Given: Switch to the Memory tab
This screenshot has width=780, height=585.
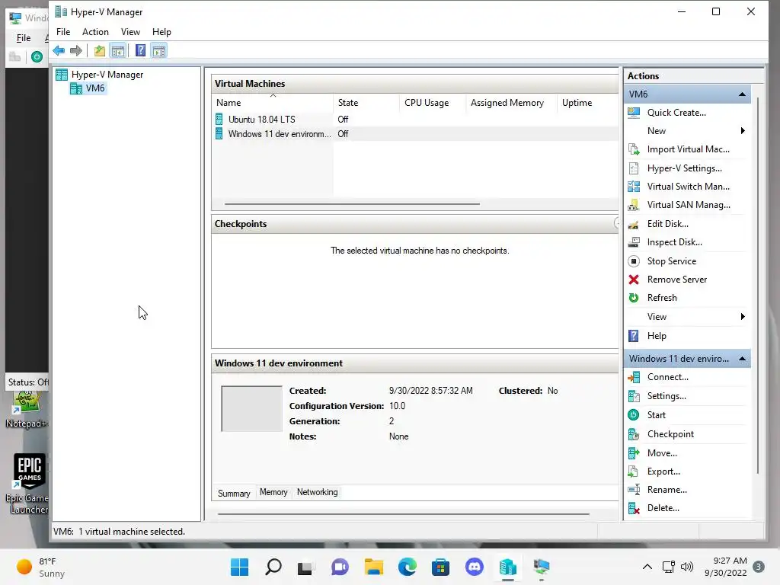Looking at the screenshot, I should [273, 493].
